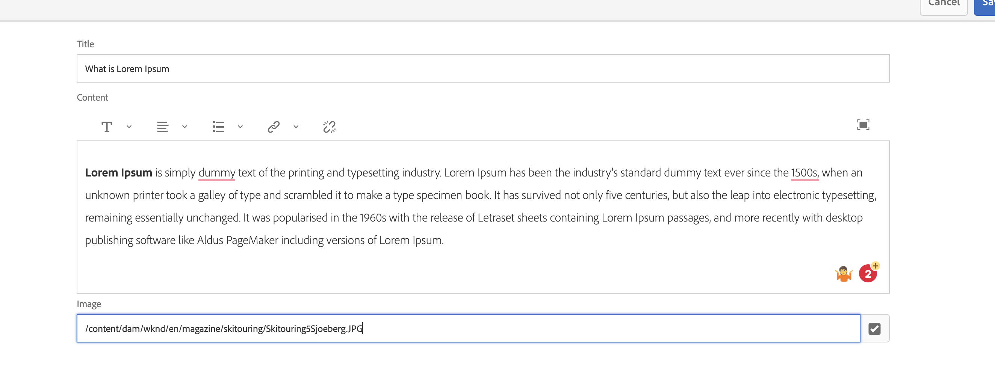Click the text alignment icon

click(162, 127)
